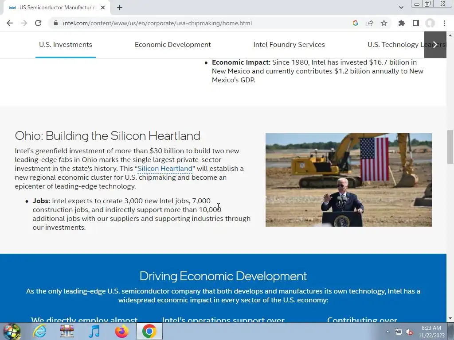
Task: Show hidden system tray icons
Action: coord(387,332)
